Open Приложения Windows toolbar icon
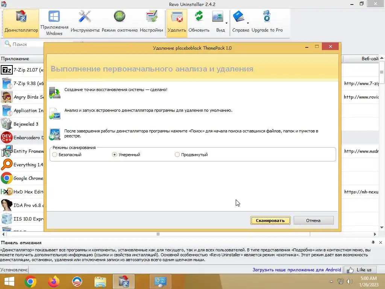The image size is (385, 289). 54,23
